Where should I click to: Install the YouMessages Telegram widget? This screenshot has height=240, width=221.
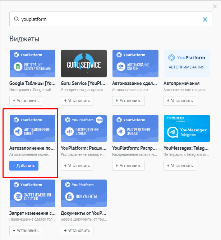pos(180,166)
